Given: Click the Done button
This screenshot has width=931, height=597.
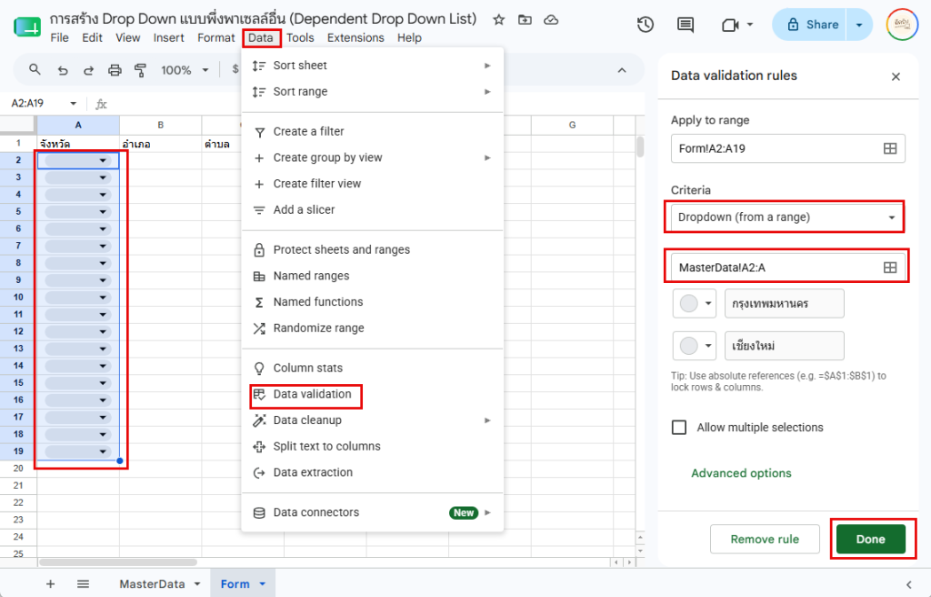Looking at the screenshot, I should click(870, 540).
